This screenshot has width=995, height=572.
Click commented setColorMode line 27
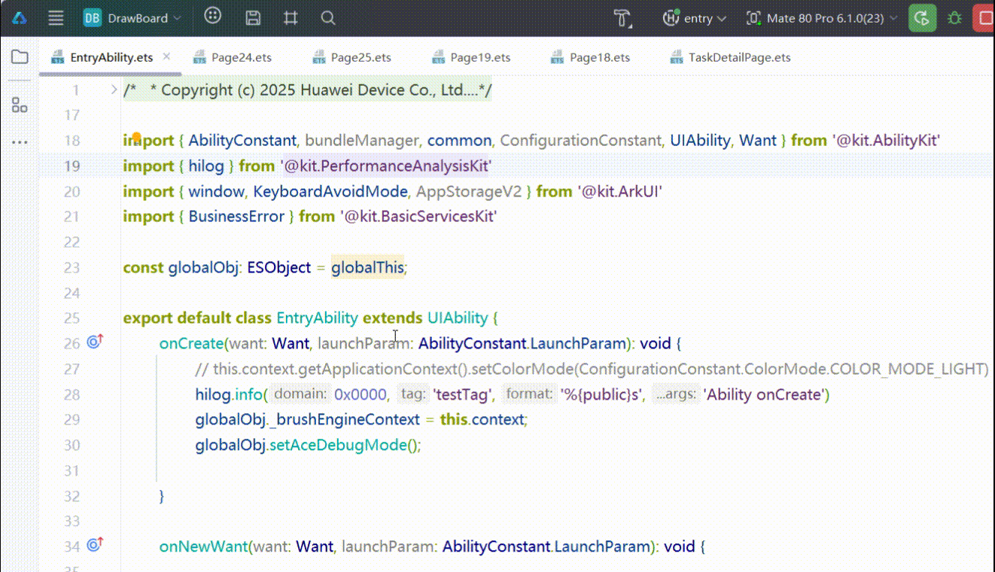[x=591, y=369]
